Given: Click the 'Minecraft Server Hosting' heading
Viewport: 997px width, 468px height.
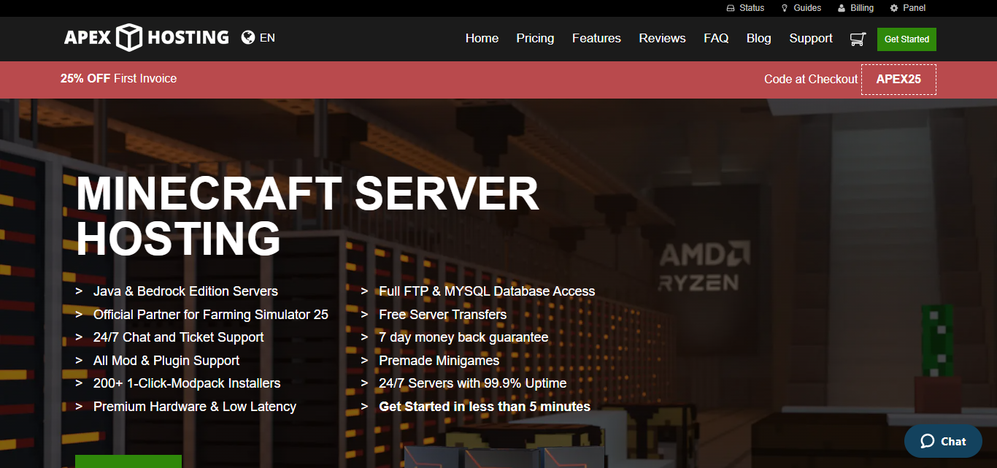Looking at the screenshot, I should [x=307, y=216].
